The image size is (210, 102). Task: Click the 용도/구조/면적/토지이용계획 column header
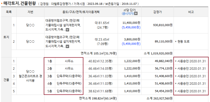point(81,12)
